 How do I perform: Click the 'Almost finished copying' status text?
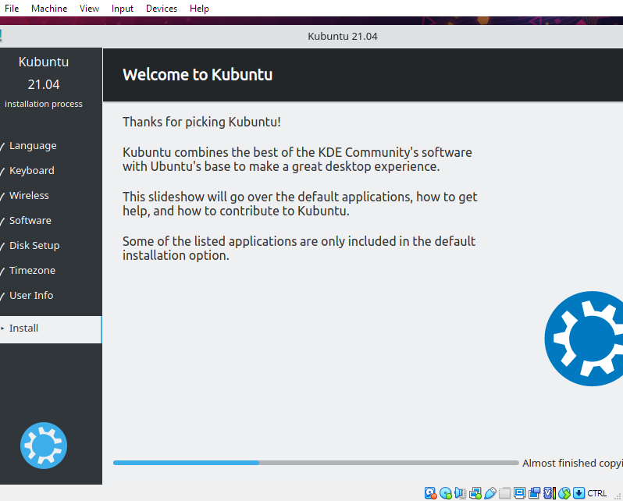click(572, 464)
